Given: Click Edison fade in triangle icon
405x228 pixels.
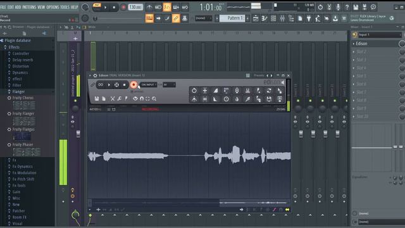Looking at the screenshot, I should click(x=215, y=91).
